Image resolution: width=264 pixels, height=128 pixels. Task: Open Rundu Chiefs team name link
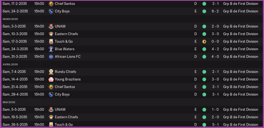click(x=65, y=72)
